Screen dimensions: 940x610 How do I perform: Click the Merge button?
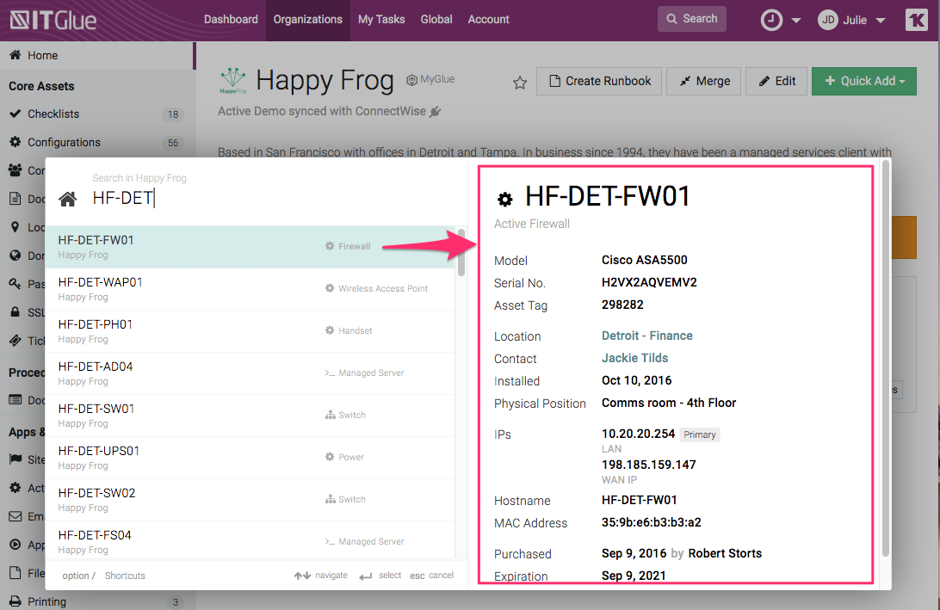tap(704, 81)
